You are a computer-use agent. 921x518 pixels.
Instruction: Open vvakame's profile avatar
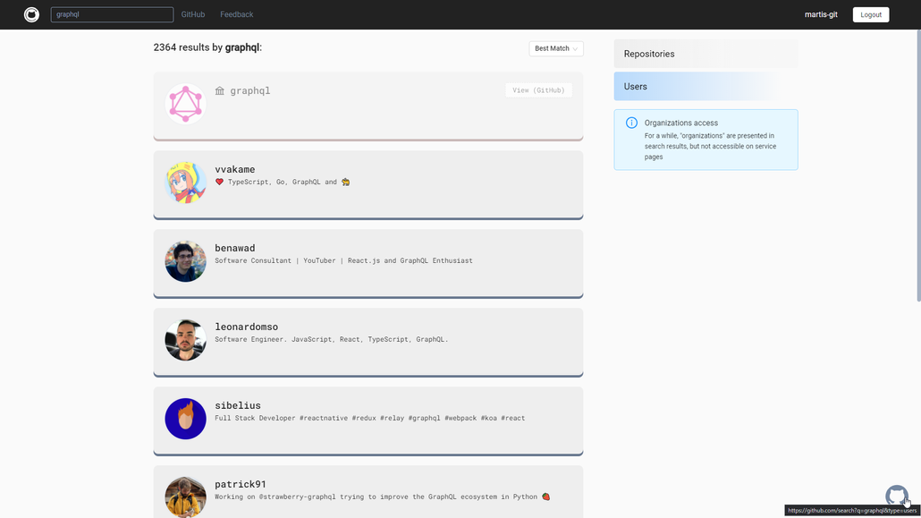186,183
